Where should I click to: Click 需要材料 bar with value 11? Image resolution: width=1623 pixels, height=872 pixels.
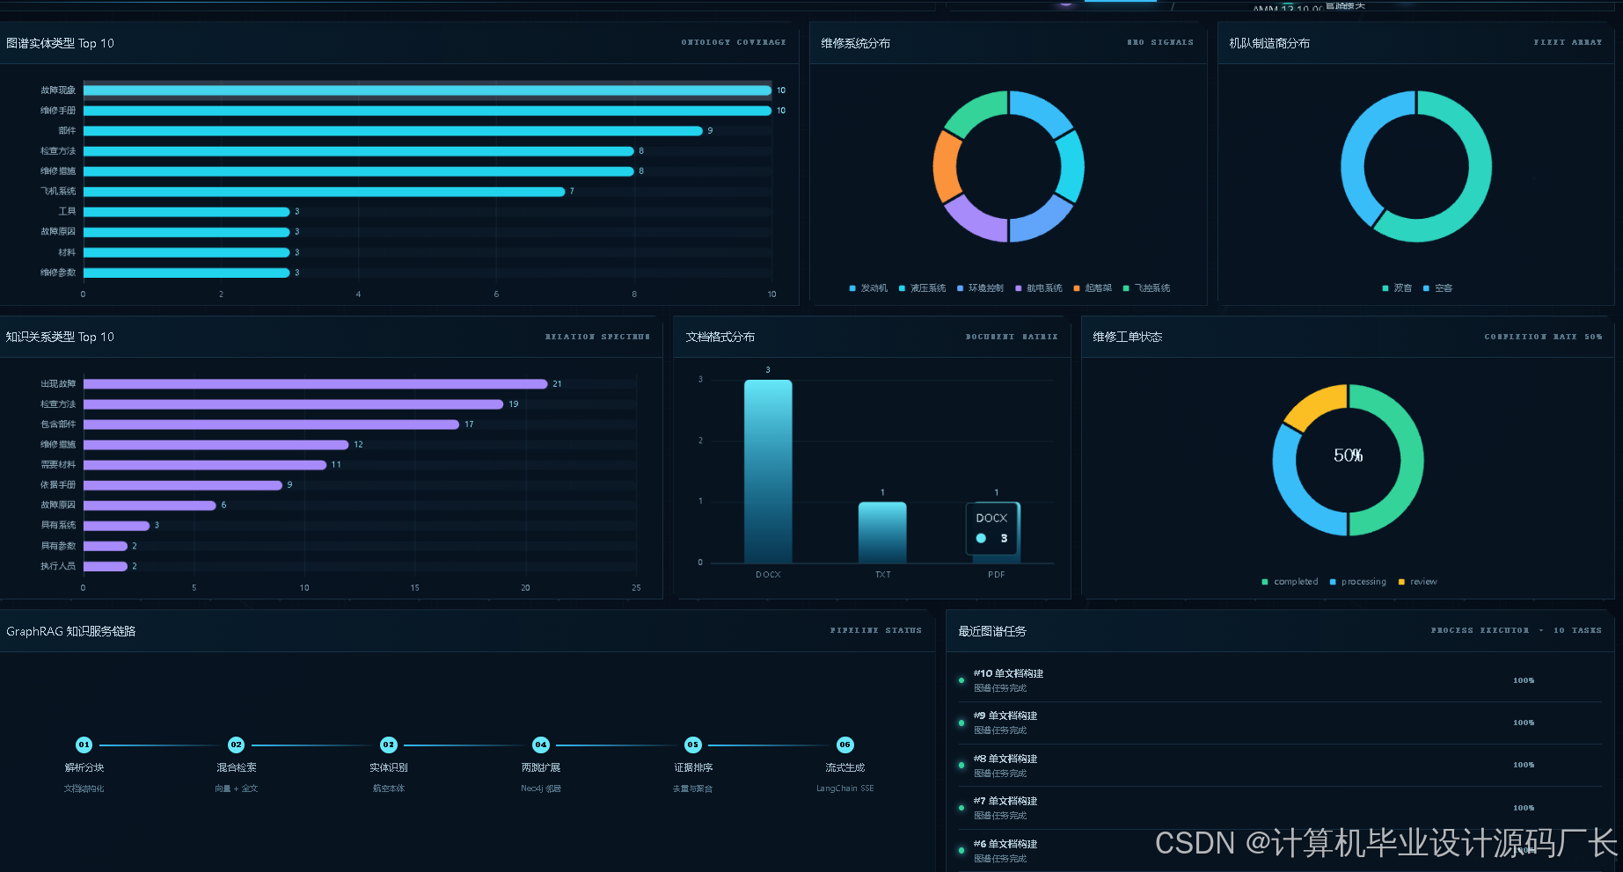pos(205,465)
